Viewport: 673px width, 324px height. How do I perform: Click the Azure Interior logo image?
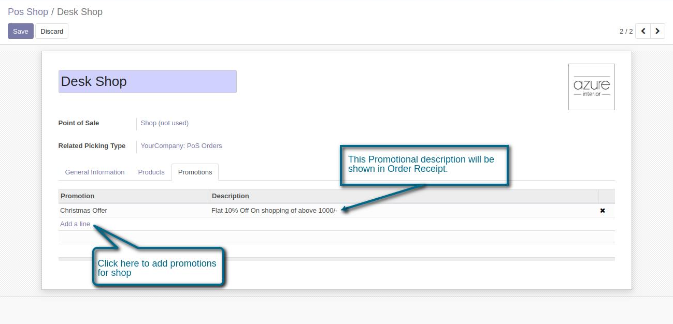(x=591, y=87)
